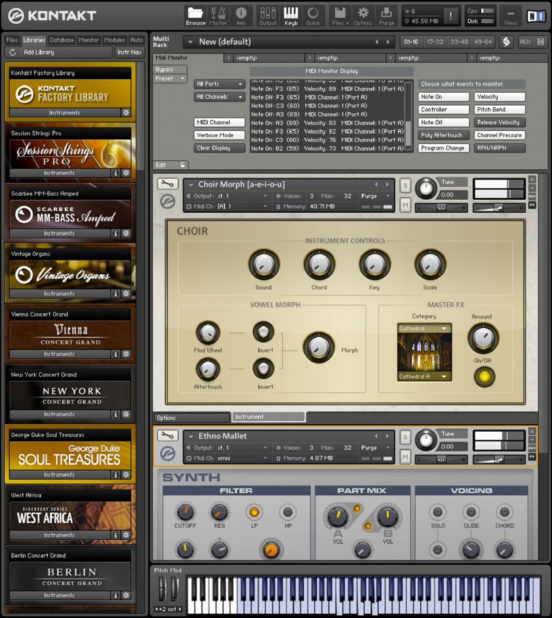This screenshot has height=618, width=552.
Task: Switch to the Database tab
Action: tap(62, 40)
